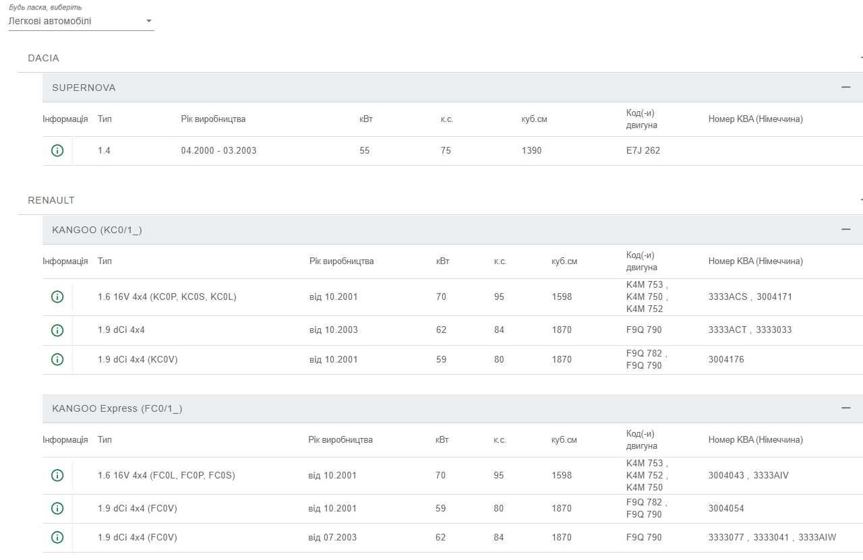The height and width of the screenshot is (560, 863).
Task: Click production date від 10.2003
Action: point(334,330)
